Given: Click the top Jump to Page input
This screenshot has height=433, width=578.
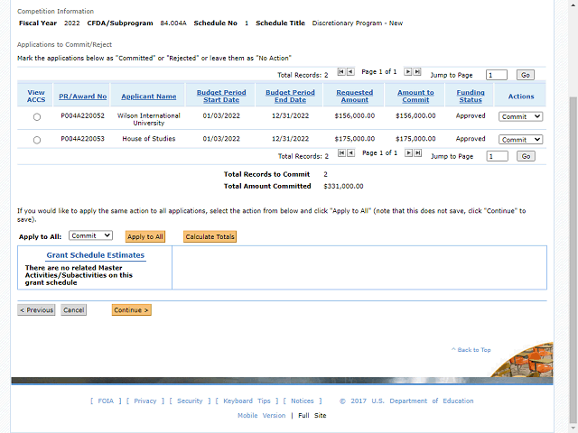Looking at the screenshot, I should [x=496, y=75].
